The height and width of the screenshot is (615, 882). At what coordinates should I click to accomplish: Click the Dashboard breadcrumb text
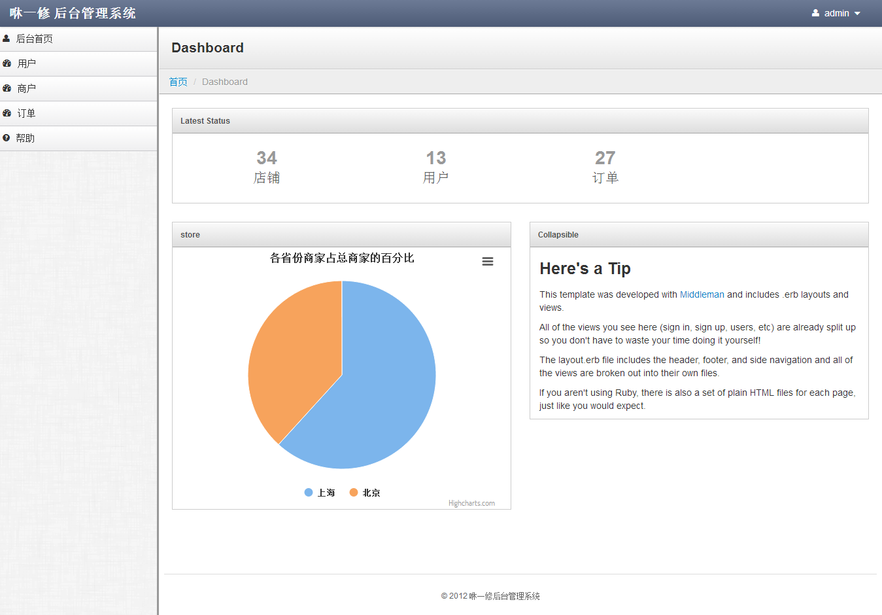(x=225, y=82)
